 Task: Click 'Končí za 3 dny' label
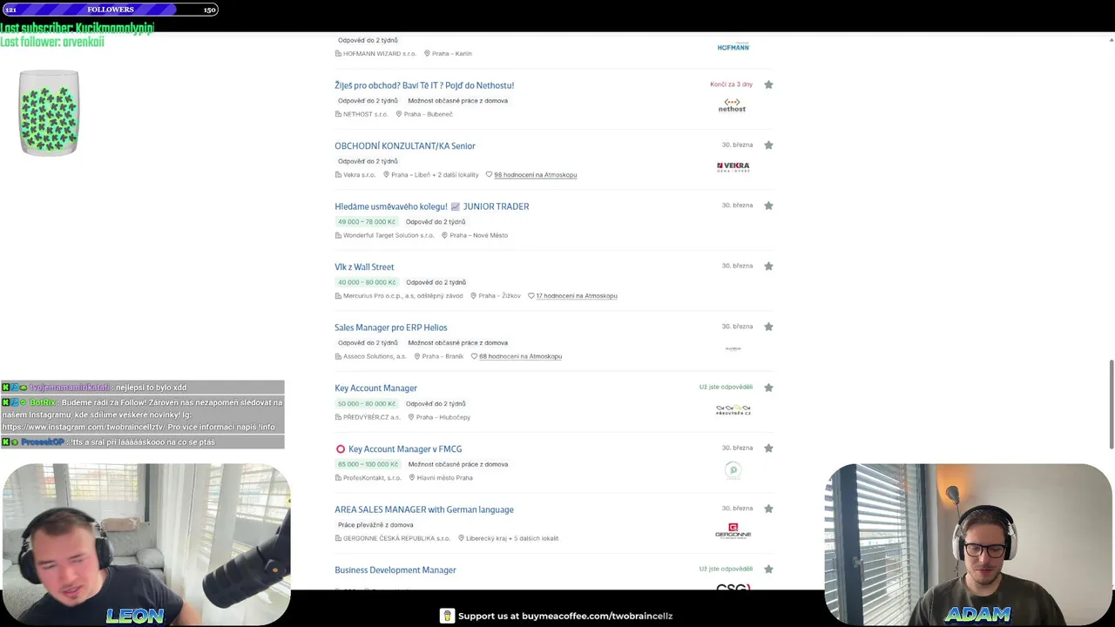click(731, 84)
